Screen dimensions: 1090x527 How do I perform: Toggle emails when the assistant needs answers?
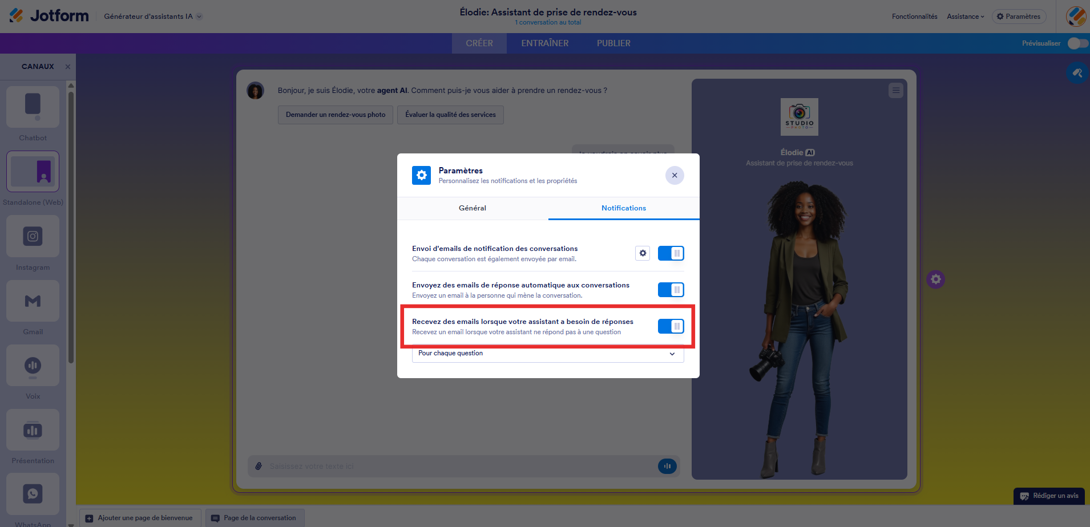tap(671, 326)
